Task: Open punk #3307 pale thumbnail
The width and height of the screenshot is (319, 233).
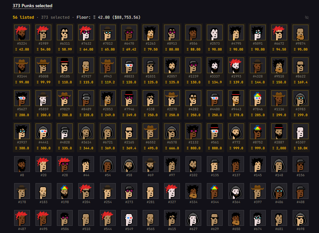Action: tap(301, 131)
